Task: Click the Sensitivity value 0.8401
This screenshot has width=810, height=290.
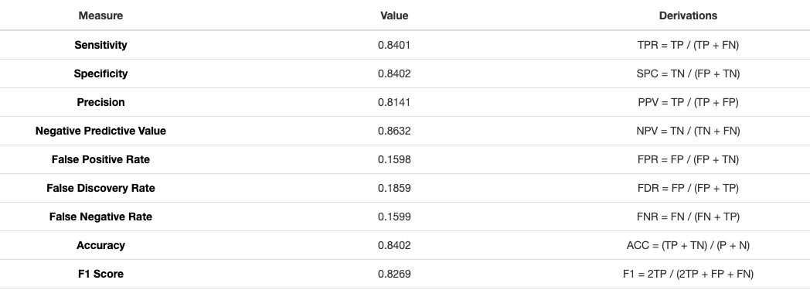Action: (394, 45)
